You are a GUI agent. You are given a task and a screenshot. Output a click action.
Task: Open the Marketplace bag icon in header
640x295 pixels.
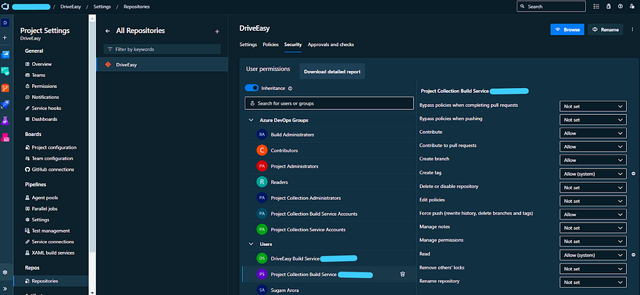(x=609, y=7)
